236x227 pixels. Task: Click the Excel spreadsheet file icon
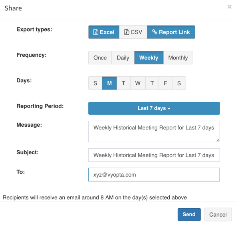[96, 32]
